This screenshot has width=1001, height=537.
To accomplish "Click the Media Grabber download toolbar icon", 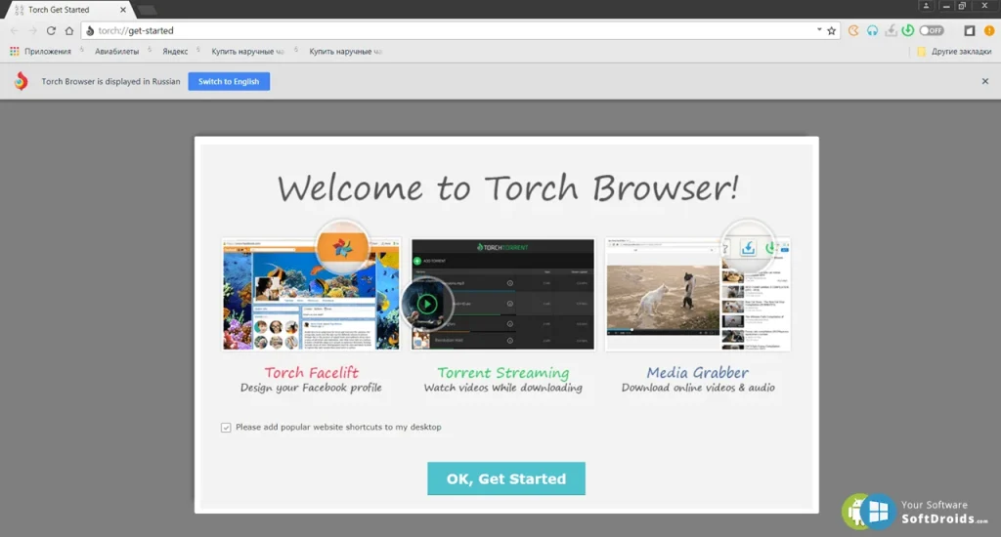I will (891, 30).
